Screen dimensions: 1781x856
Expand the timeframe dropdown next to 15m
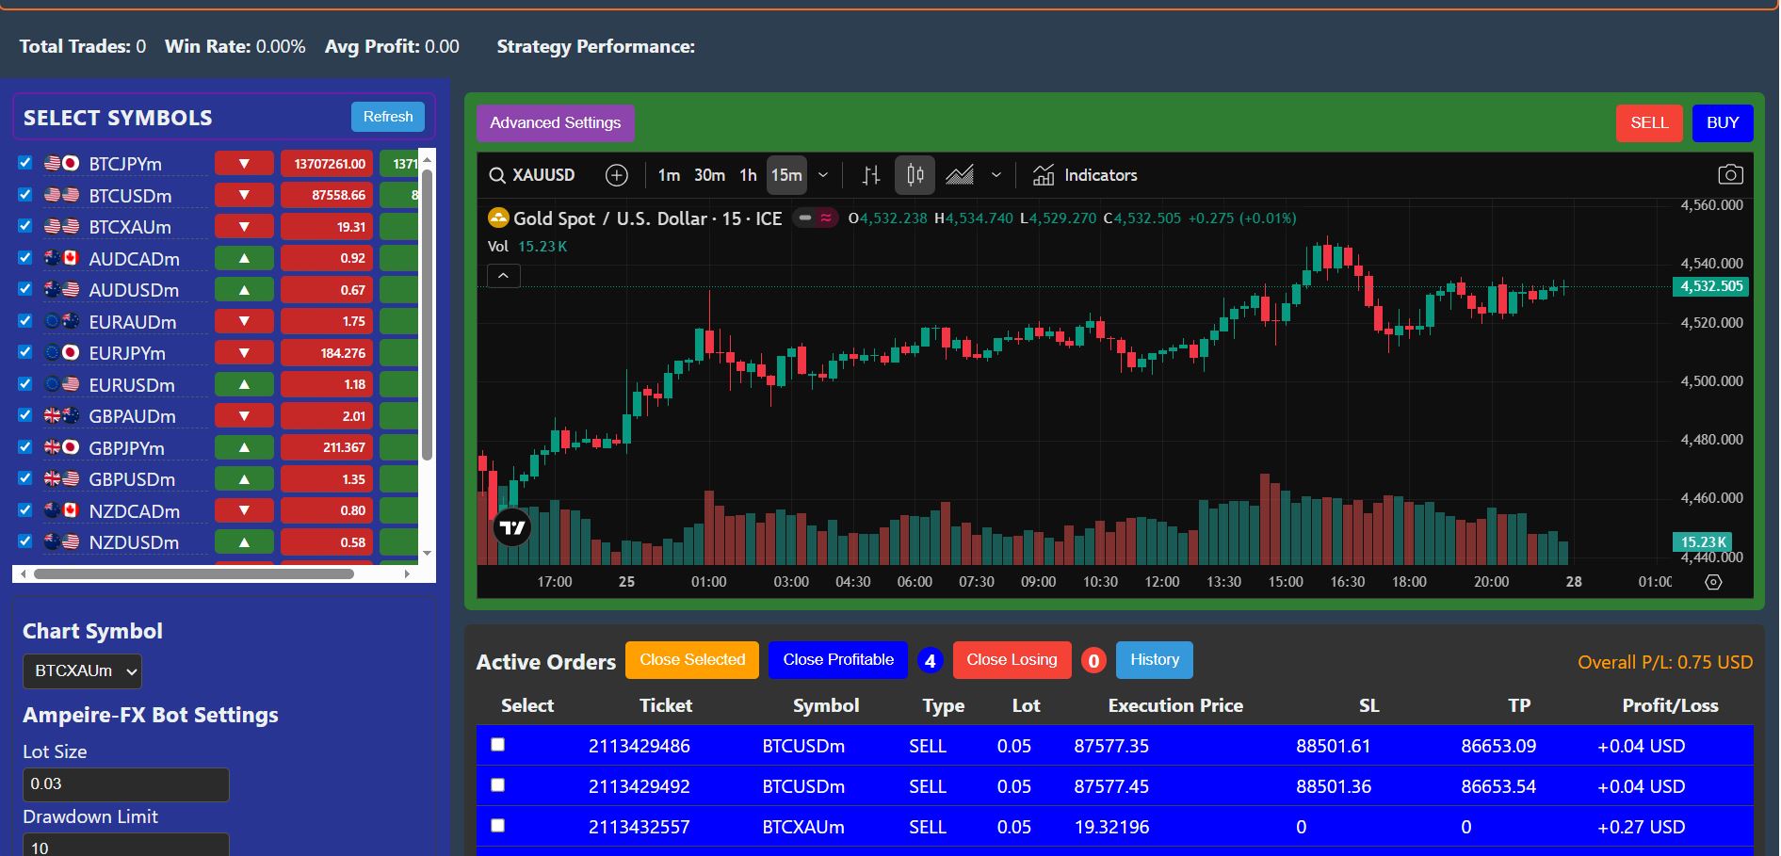(x=823, y=175)
